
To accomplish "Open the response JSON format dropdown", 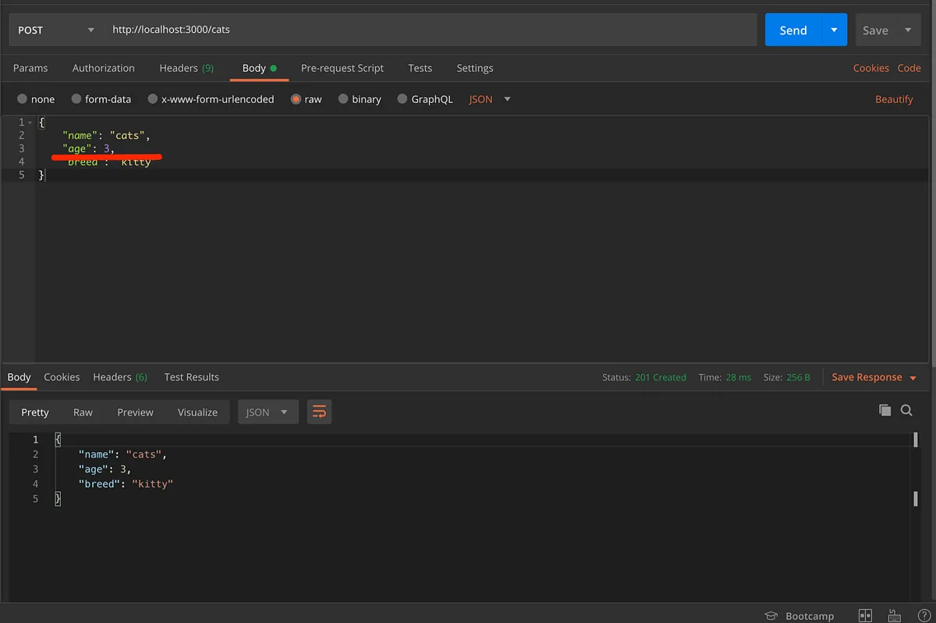I will 268,411.
